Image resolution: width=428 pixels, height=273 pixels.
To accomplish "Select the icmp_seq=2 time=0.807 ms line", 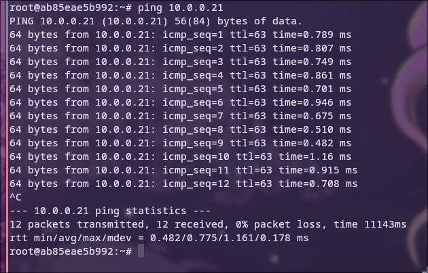I will (181, 48).
